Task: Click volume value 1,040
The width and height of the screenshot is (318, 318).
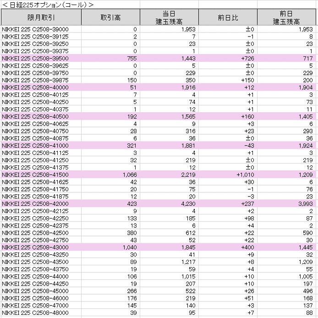Action: coord(130,247)
